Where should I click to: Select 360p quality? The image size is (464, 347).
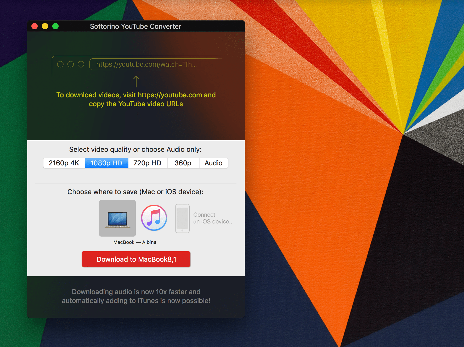183,163
